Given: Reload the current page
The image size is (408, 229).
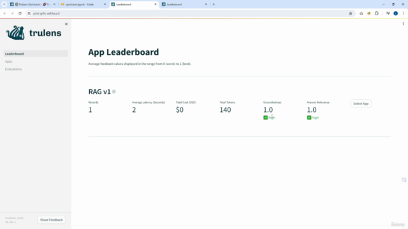Looking at the screenshot, I should coord(20,13).
